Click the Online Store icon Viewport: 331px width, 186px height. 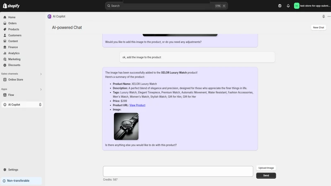click(5, 79)
